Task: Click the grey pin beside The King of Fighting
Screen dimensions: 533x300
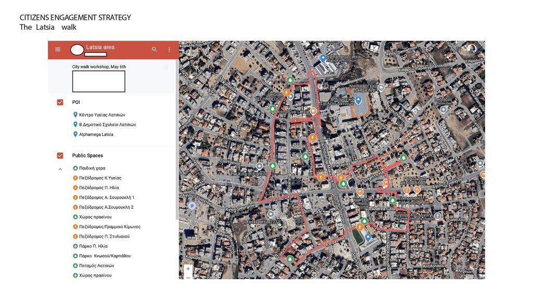Action: [259, 166]
